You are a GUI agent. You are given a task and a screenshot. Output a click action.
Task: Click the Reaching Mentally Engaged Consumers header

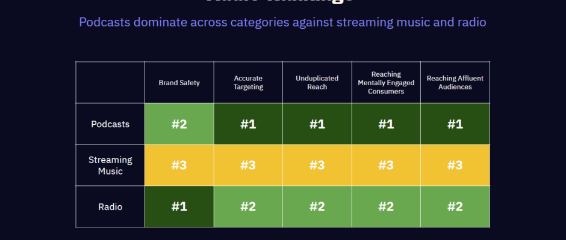pyautogui.click(x=386, y=83)
